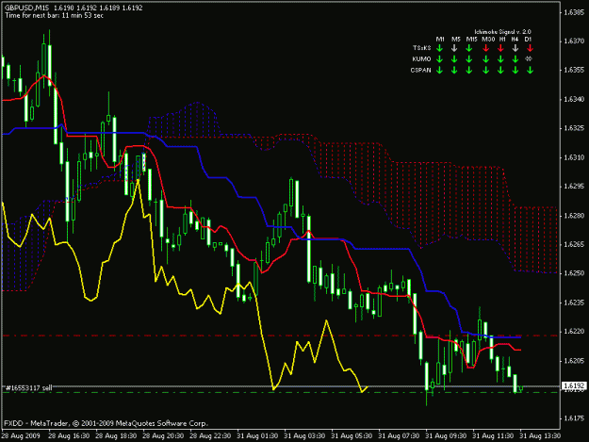The image size is (589, 442).
Task: Click the CSPAN down arrow under M1
Action: point(439,70)
